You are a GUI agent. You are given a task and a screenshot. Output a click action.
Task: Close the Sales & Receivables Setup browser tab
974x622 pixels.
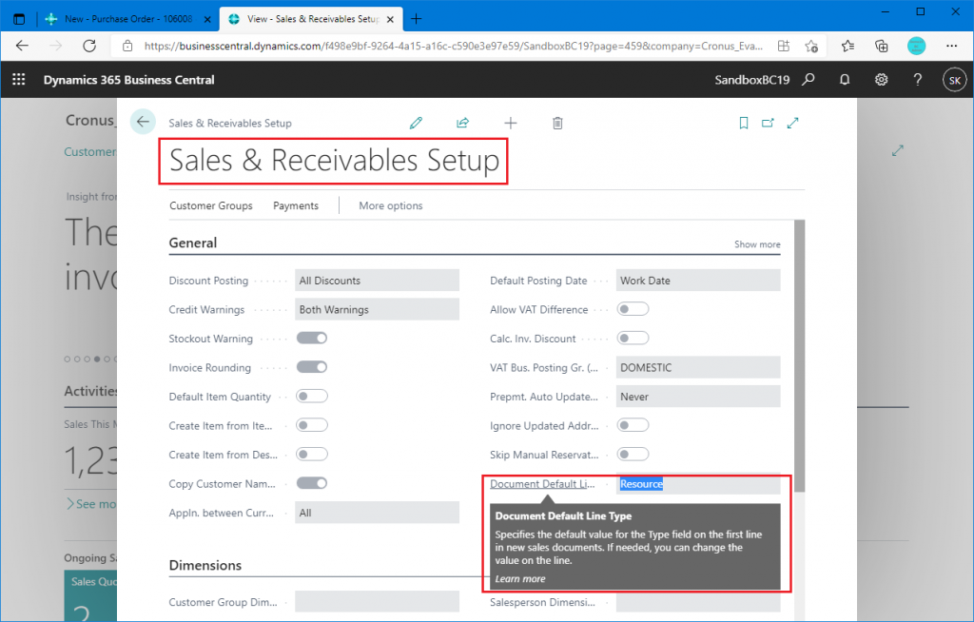tap(390, 19)
